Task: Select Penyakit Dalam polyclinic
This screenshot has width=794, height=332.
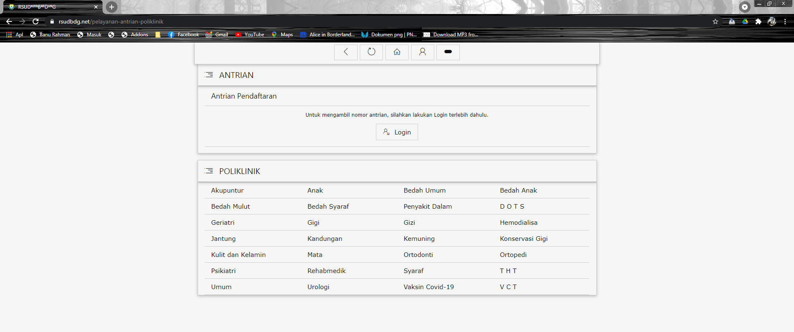Action: tap(428, 207)
